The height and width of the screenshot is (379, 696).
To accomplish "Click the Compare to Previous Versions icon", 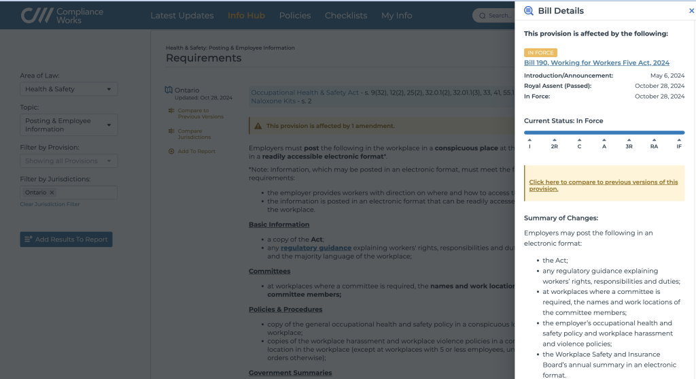I will tap(171, 111).
